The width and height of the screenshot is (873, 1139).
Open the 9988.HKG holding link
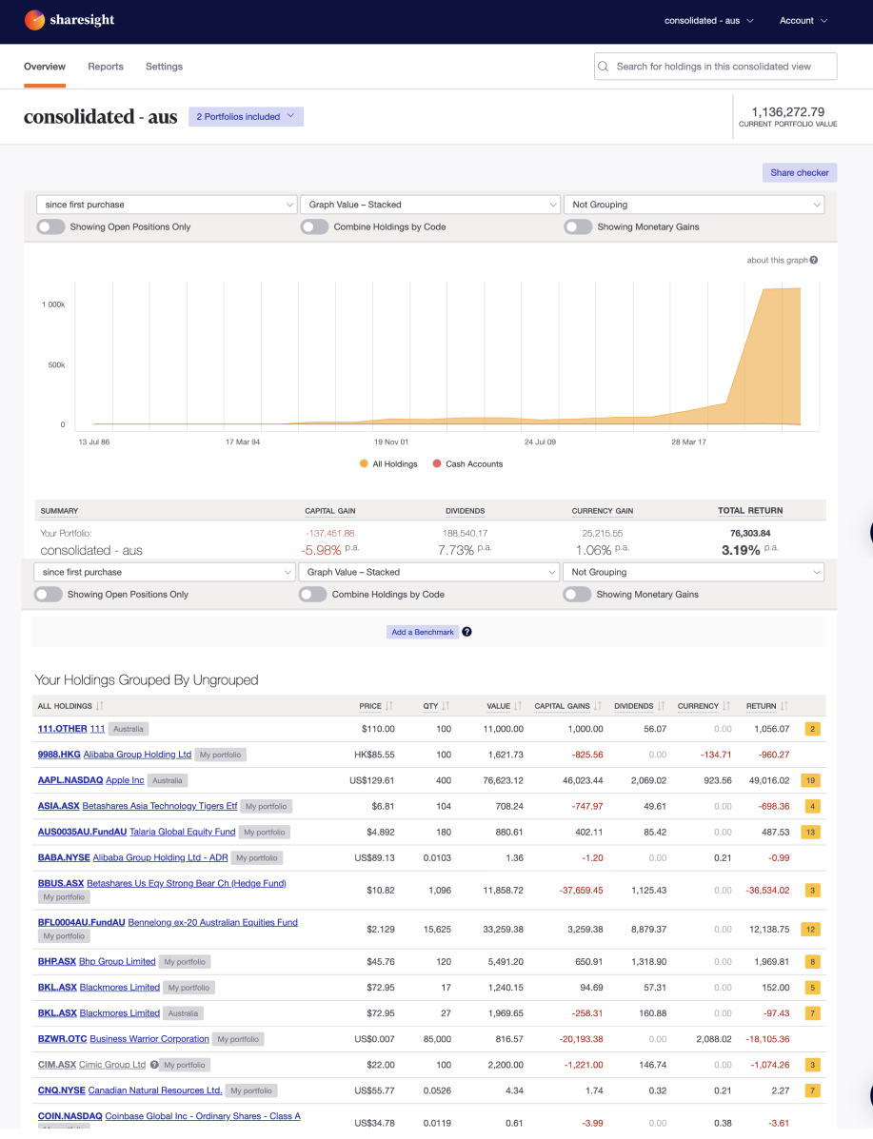tap(59, 755)
